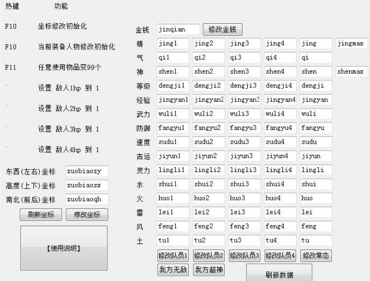Activate the 我方无敌 button
This screenshot has width=370, height=281.
[x=173, y=270]
